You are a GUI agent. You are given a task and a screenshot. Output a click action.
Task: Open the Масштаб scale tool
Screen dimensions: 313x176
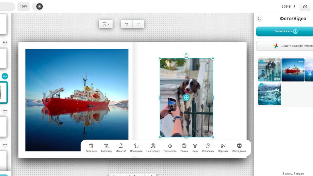[x=121, y=148]
